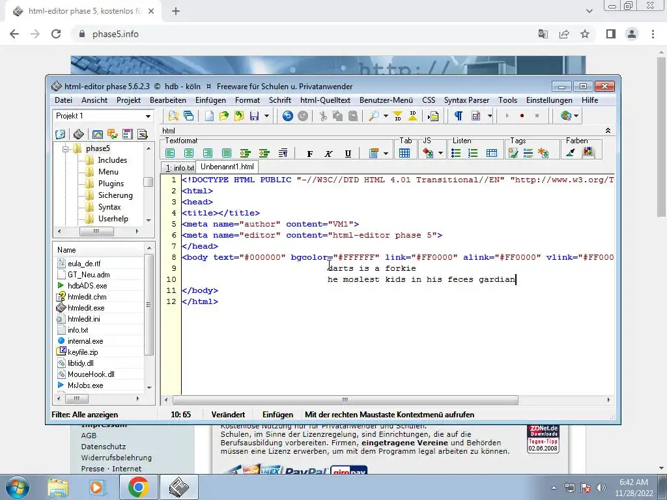Open the color mixer icon in Farben
667x500 pixels.
[588, 152]
